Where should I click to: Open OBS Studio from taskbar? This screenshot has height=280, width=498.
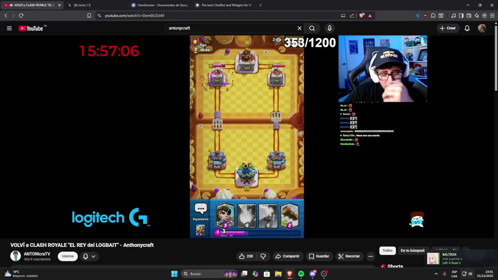point(324,274)
